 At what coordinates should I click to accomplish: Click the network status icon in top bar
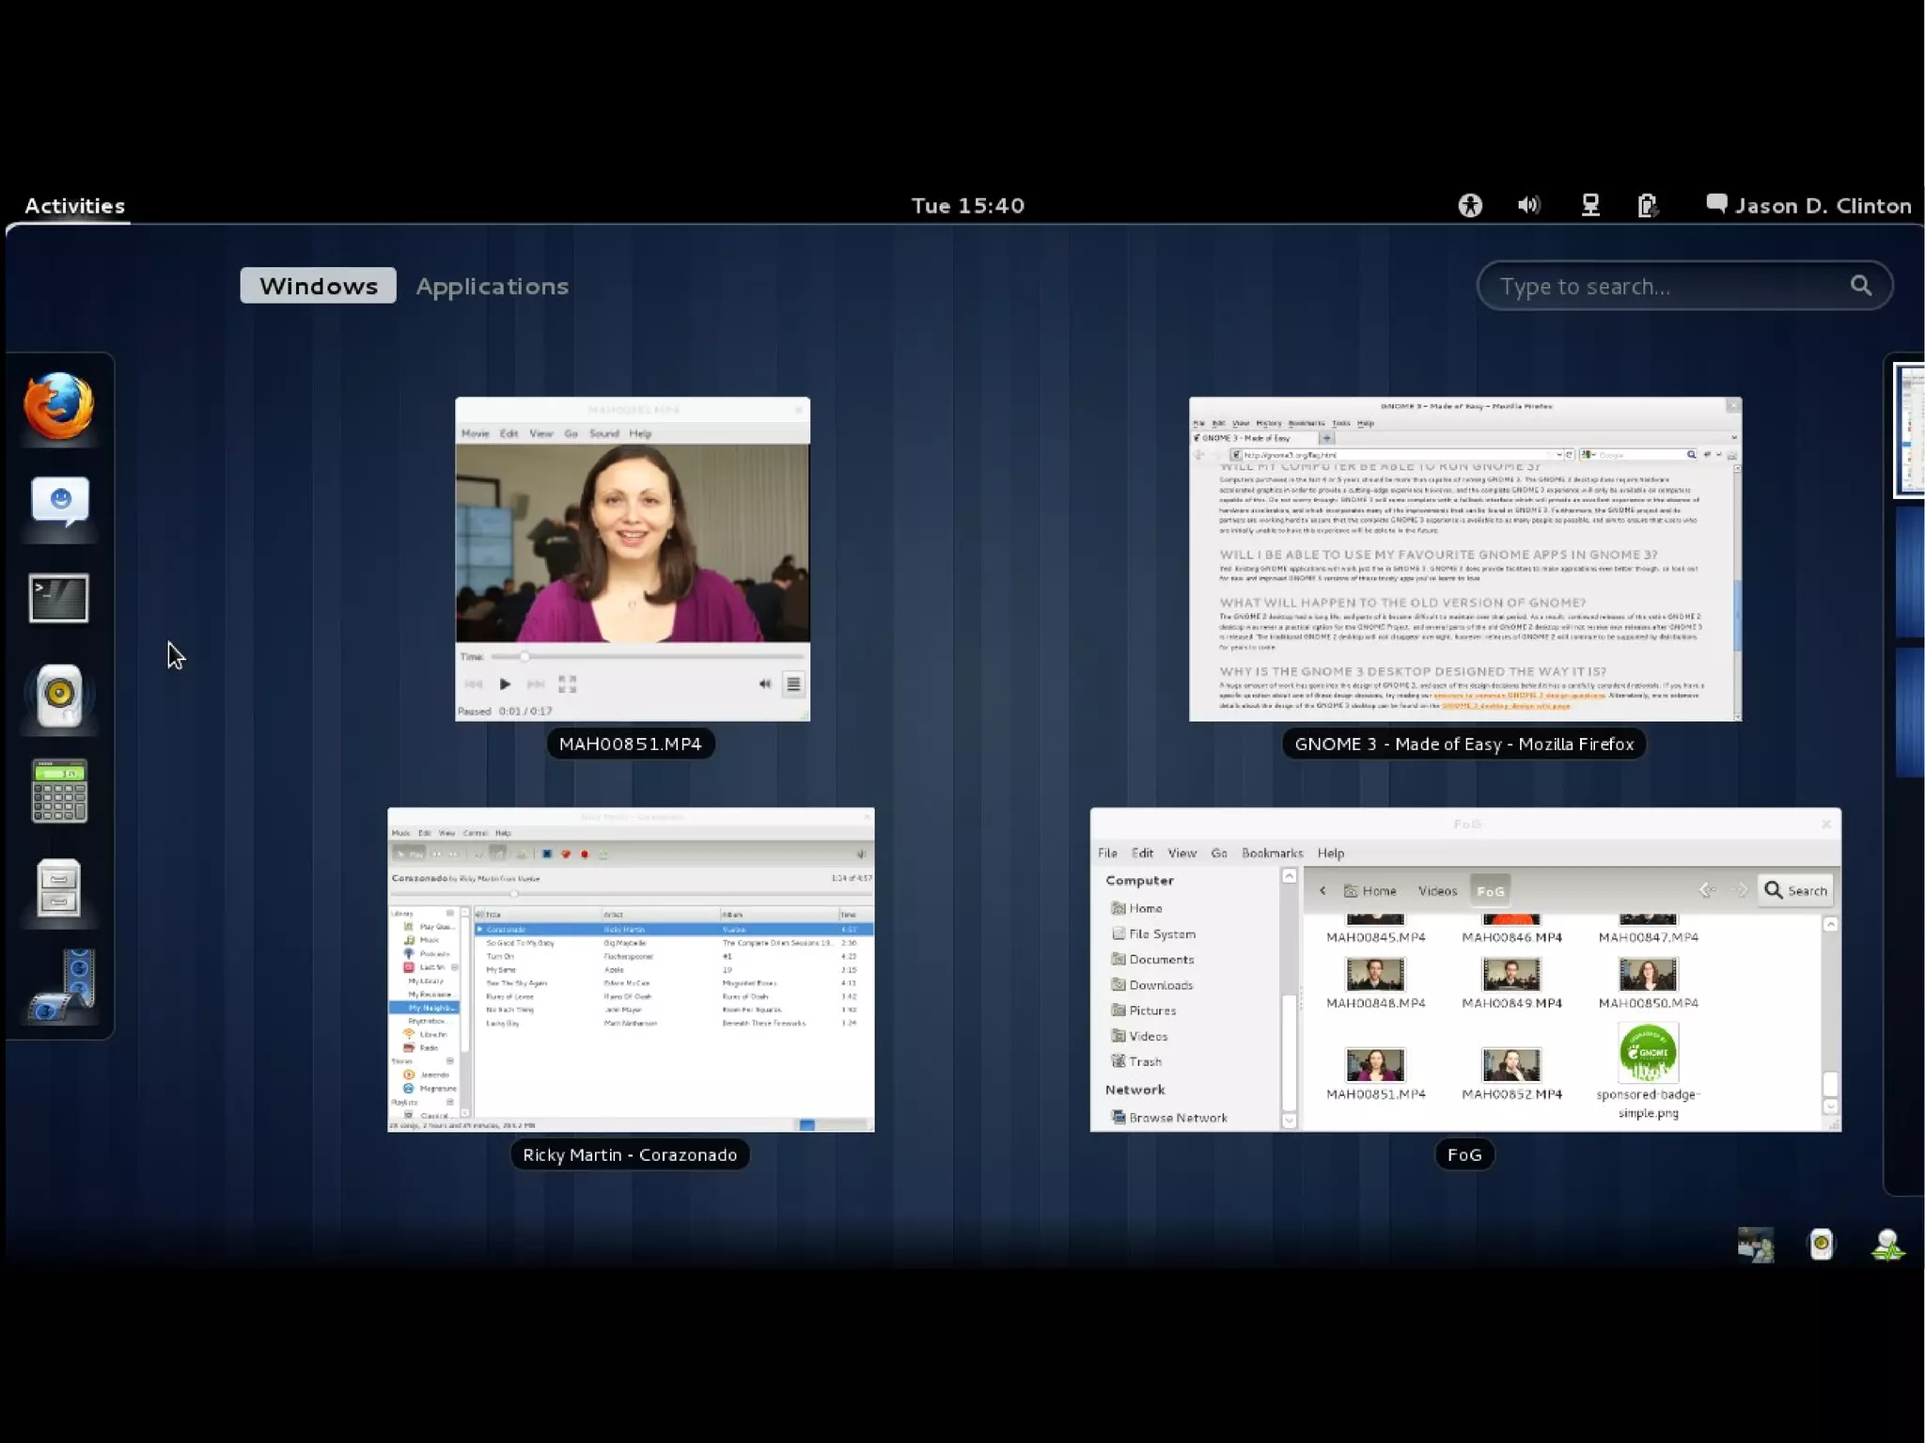click(1589, 205)
